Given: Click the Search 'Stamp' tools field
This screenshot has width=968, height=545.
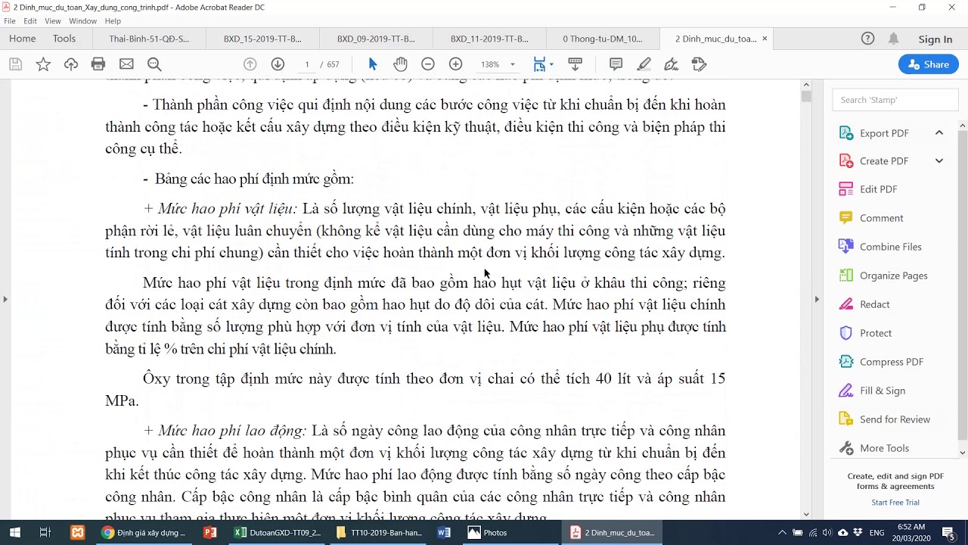Looking at the screenshot, I should (x=895, y=100).
